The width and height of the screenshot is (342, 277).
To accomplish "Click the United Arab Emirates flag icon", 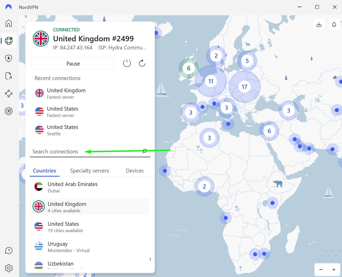I will (x=39, y=187).
